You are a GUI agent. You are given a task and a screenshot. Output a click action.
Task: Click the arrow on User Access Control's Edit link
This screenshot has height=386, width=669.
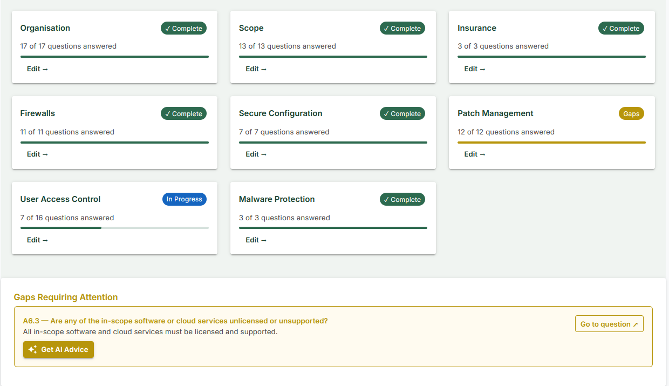(44, 240)
